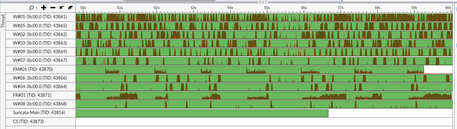The image size is (457, 129).
Task: Click the W#04-3b:00.0 (TID: 43864) label
Action: (x=40, y=86)
